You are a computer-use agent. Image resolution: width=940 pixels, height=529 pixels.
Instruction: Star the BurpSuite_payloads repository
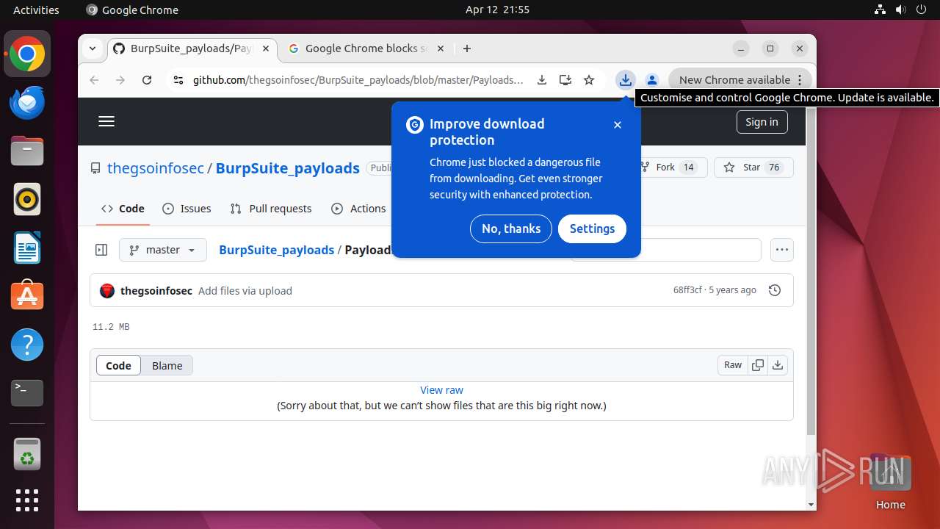pos(753,168)
